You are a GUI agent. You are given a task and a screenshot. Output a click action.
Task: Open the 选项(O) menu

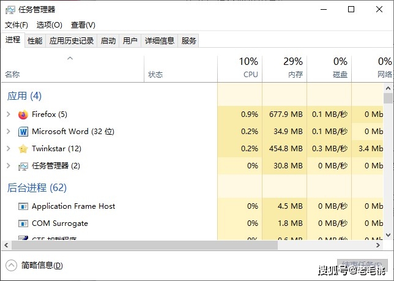click(x=49, y=25)
